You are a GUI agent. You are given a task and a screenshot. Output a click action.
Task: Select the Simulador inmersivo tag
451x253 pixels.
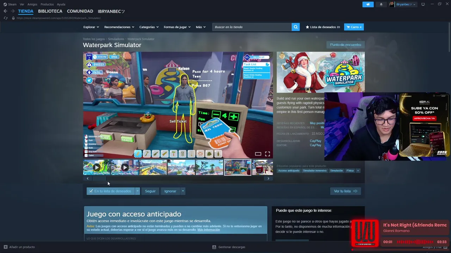tap(315, 171)
